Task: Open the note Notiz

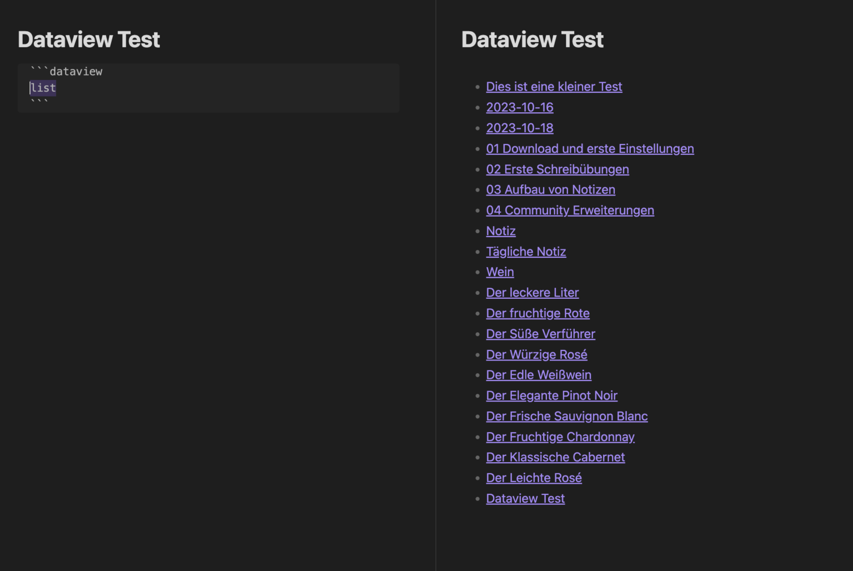Action: click(500, 231)
